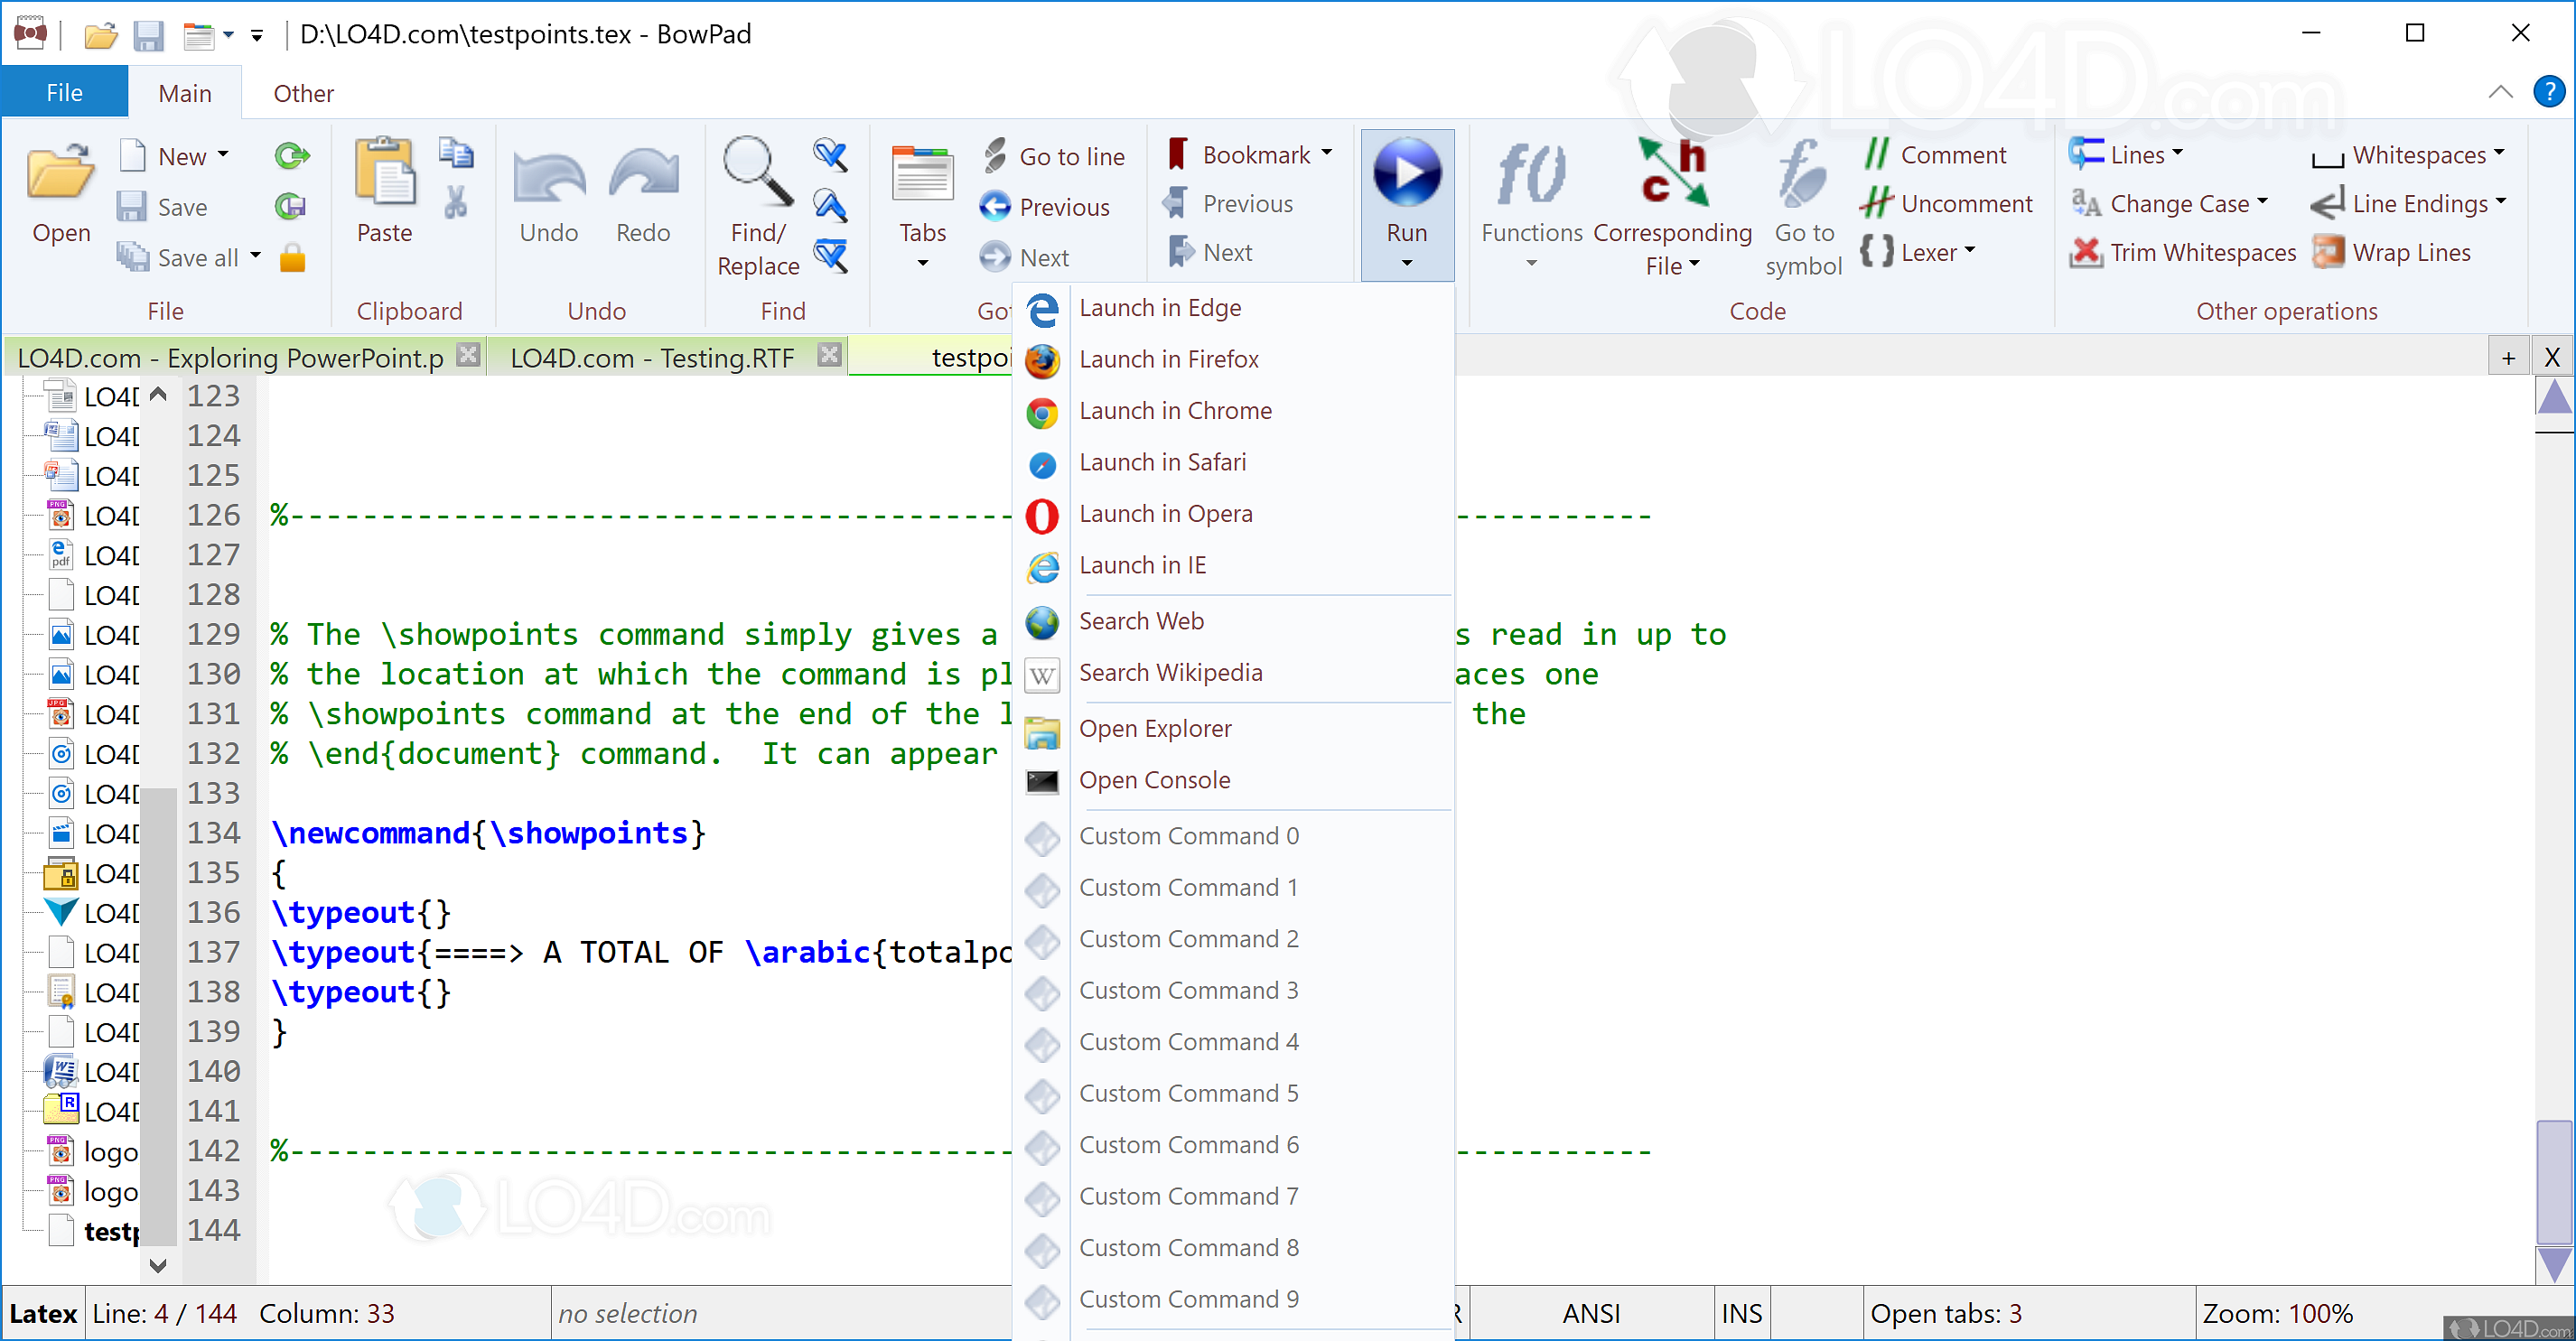Viewport: 2576px width, 1341px height.
Task: Click the orange lock read-only icon
Action: coord(292,258)
